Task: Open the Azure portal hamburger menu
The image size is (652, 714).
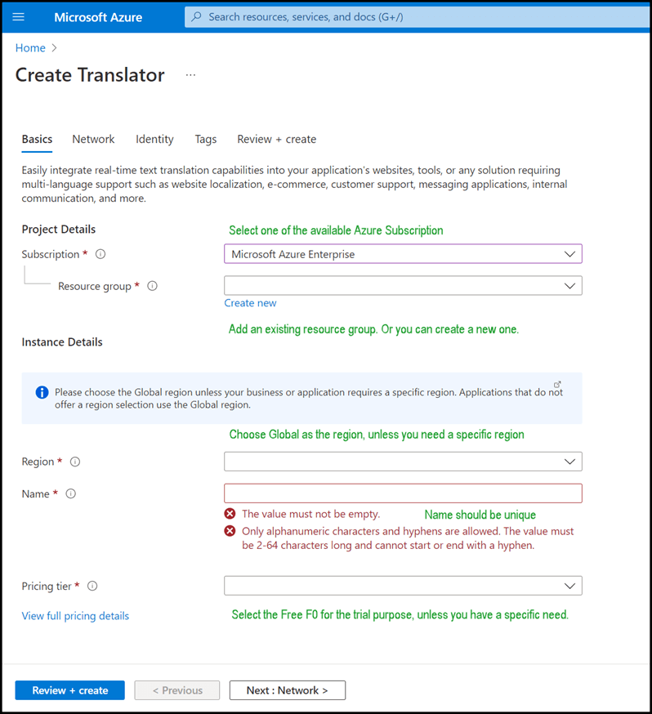Action: point(19,16)
